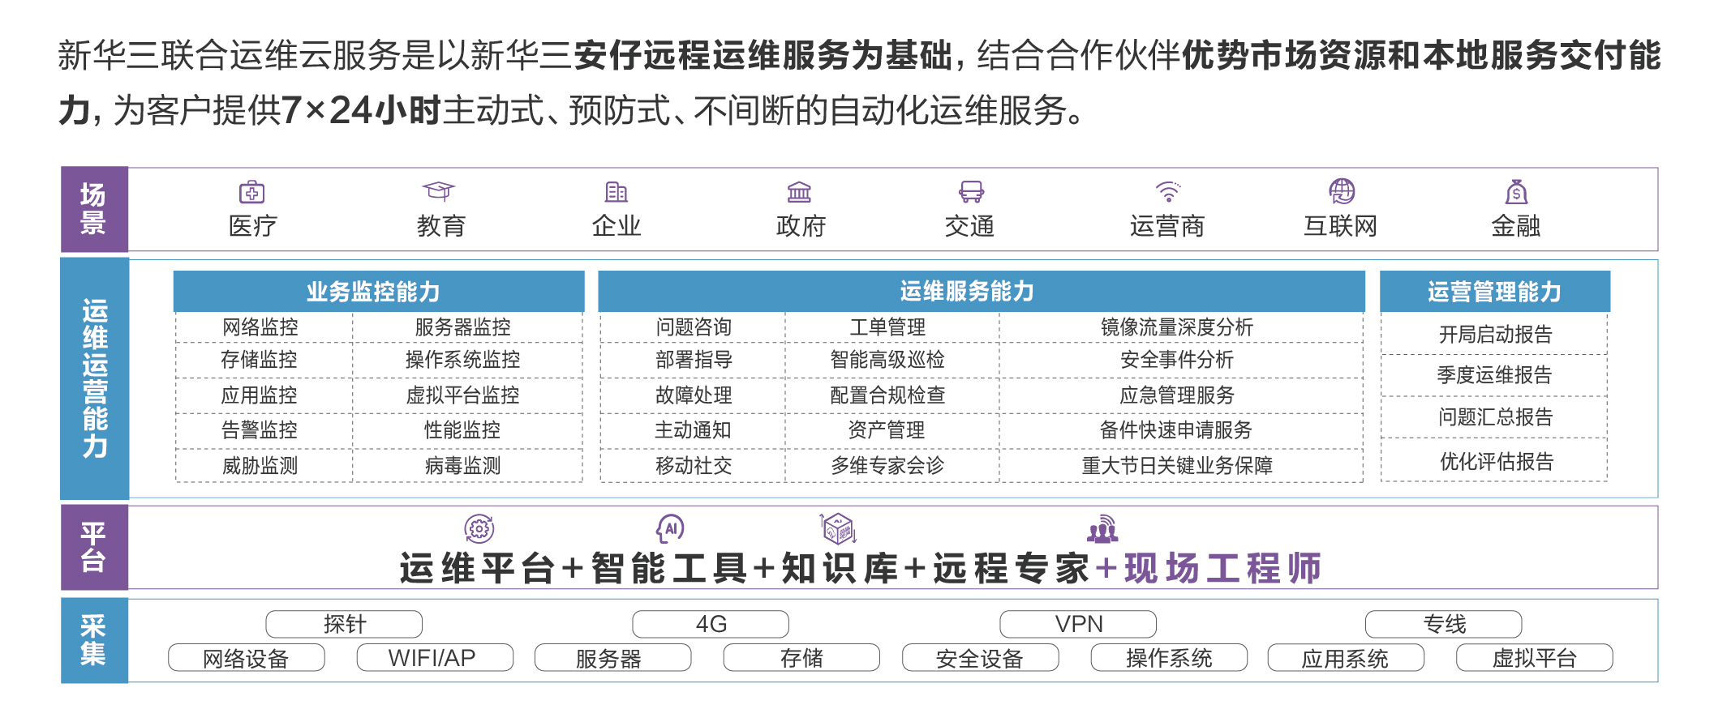Screen dimensions: 1727x709
Task: Select the 平台 section label
Action: coord(94,548)
